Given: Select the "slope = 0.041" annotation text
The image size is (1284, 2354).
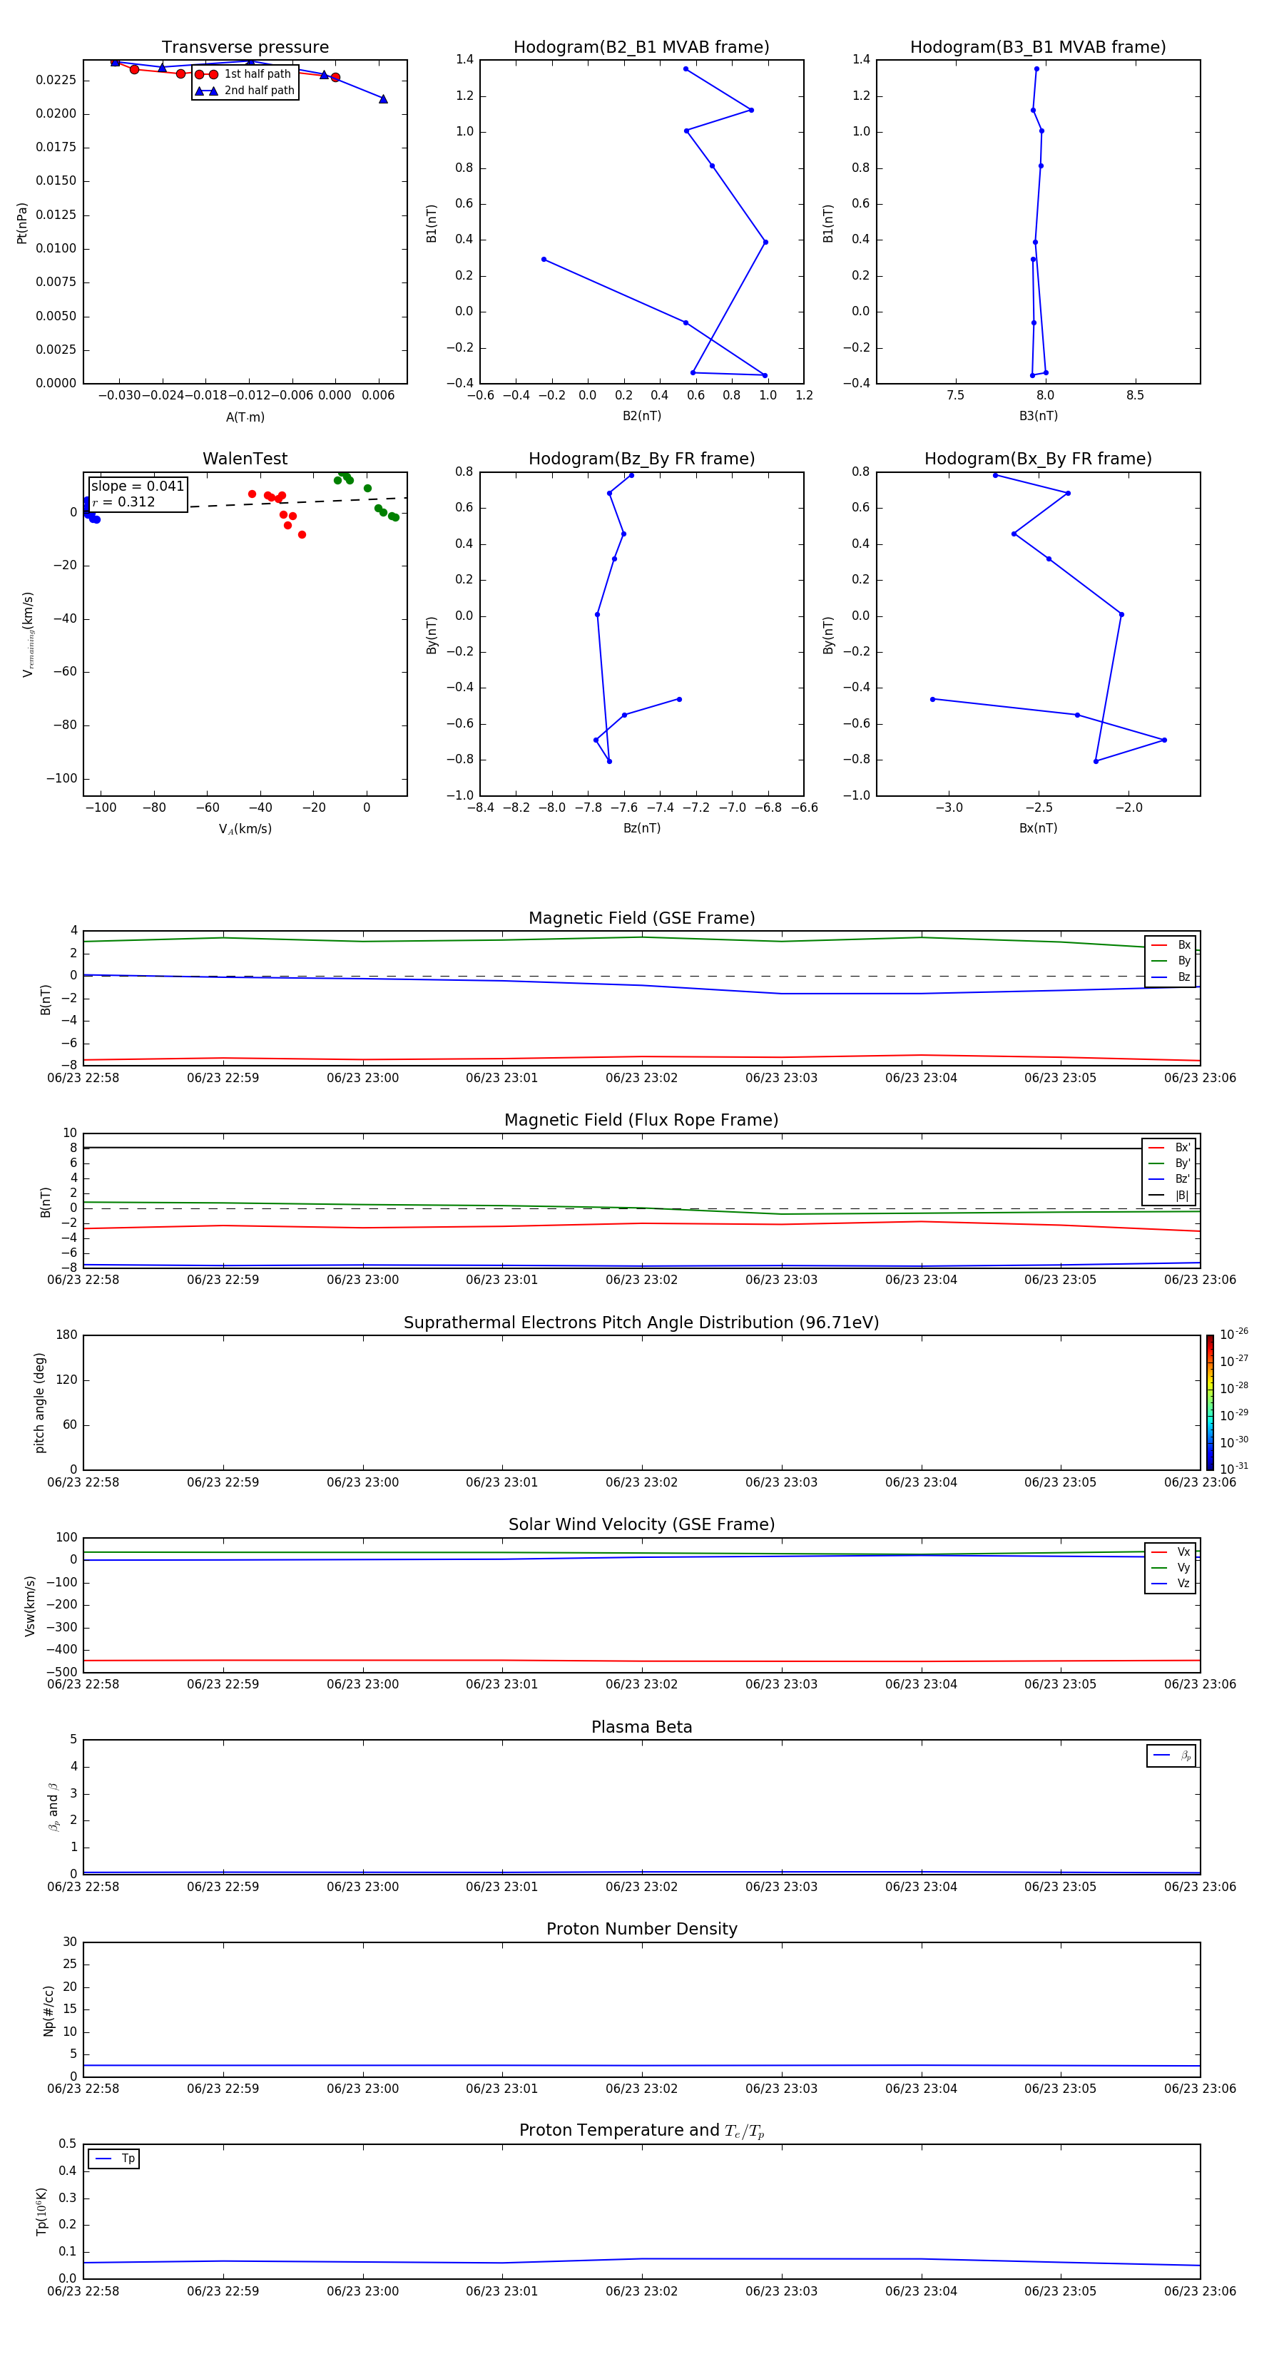Looking at the screenshot, I should pos(137,486).
